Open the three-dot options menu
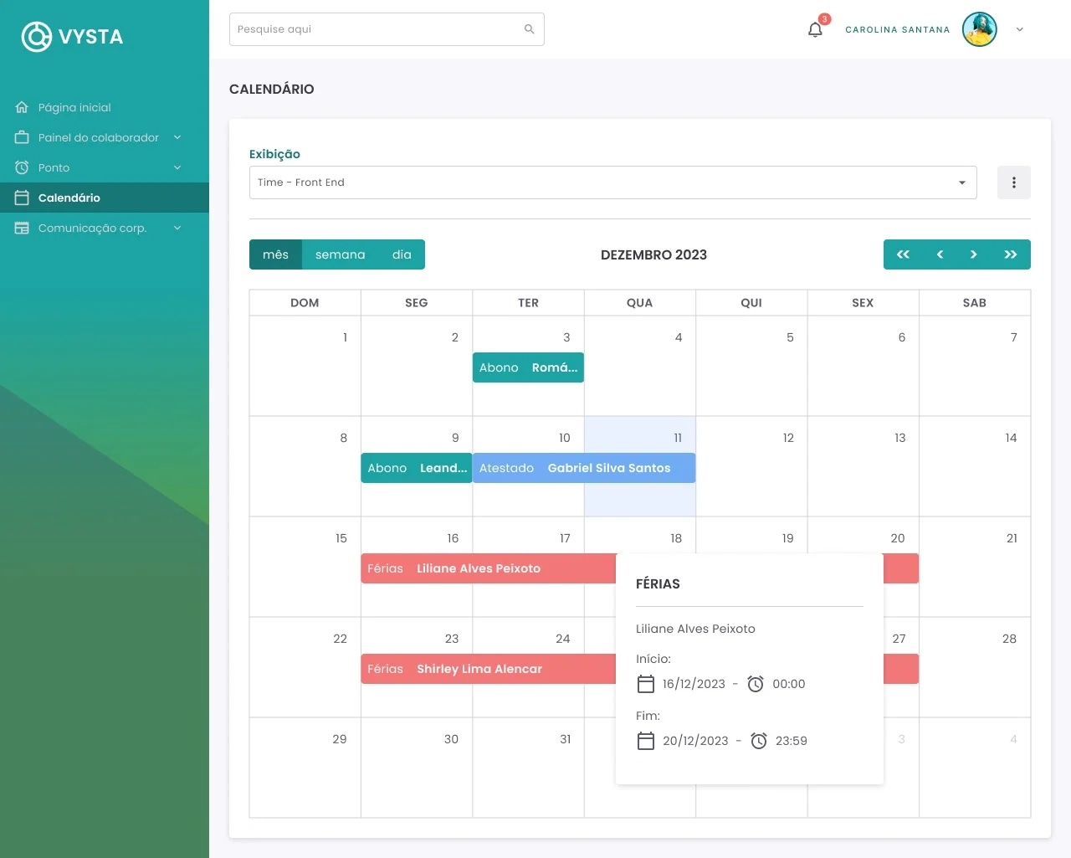 point(1013,182)
